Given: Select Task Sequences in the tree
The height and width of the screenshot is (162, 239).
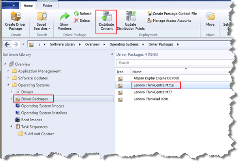Looking at the screenshot, I should (x=34, y=127).
